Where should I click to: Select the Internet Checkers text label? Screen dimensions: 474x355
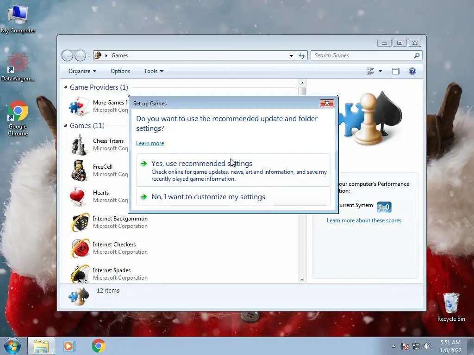click(x=114, y=245)
